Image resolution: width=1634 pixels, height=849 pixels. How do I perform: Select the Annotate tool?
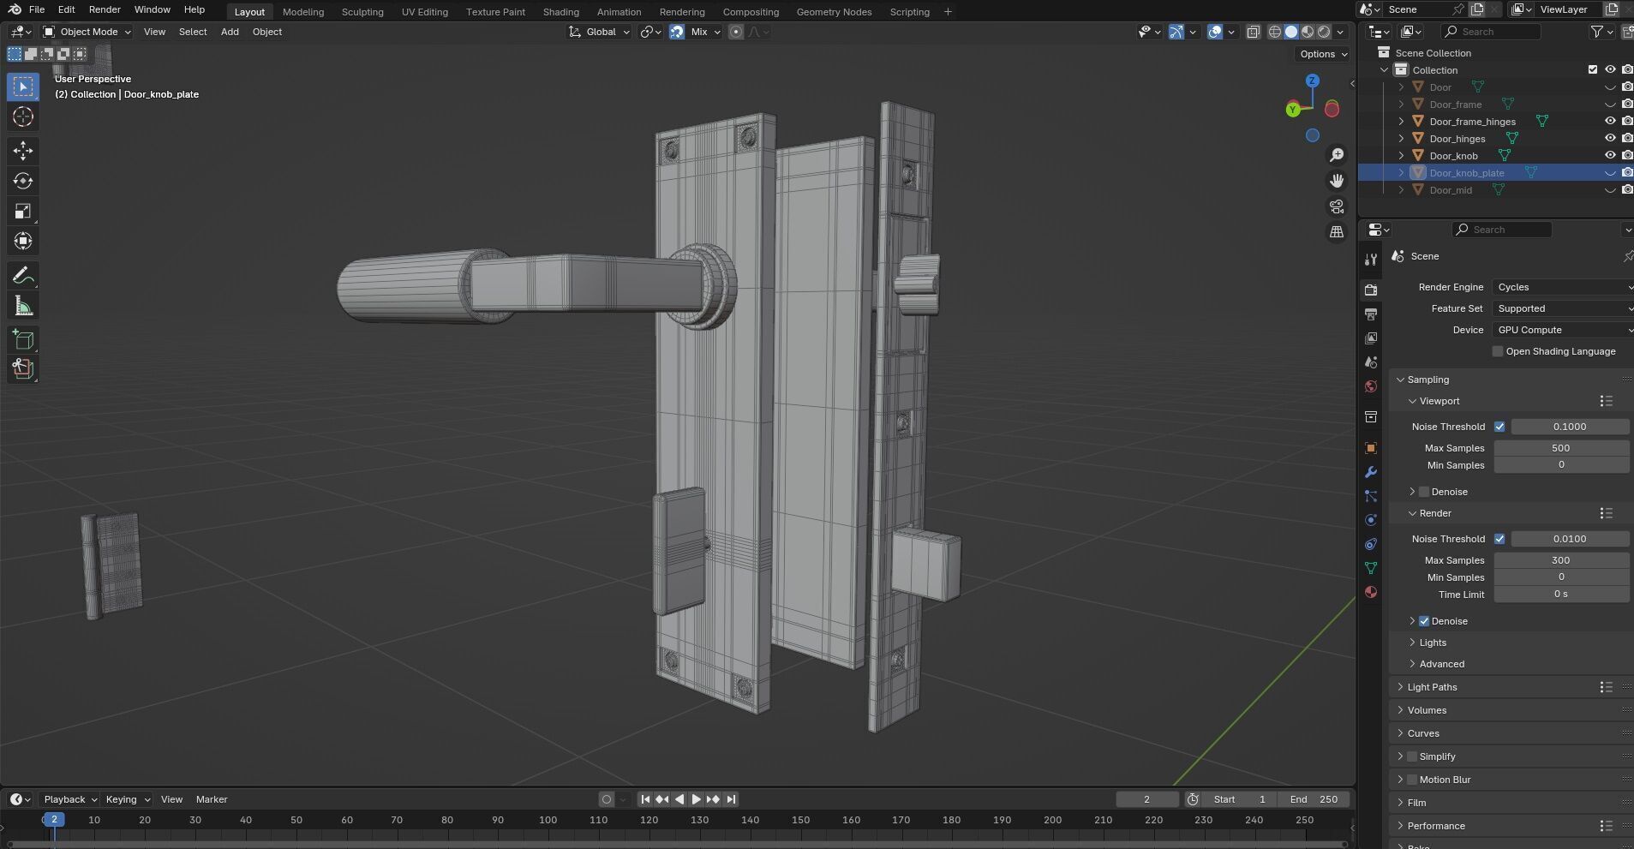pos(23,276)
